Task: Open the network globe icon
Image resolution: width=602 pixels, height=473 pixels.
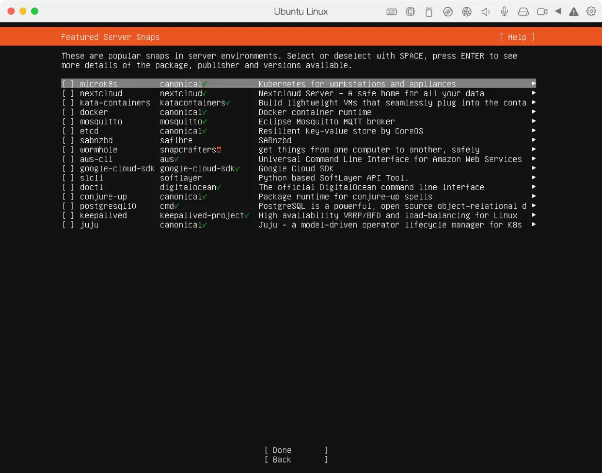Action: tap(467, 12)
